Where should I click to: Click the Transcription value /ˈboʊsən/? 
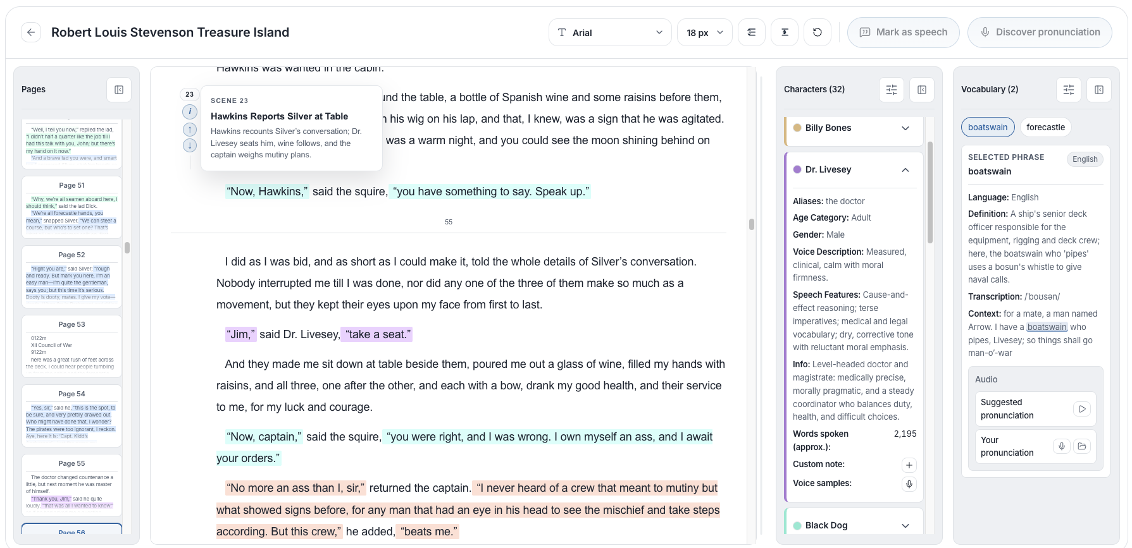pos(1042,296)
